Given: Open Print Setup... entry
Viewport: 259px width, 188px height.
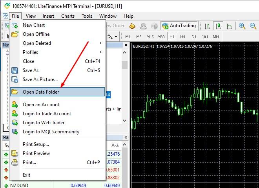Looking at the screenshot, I should click(57, 144).
